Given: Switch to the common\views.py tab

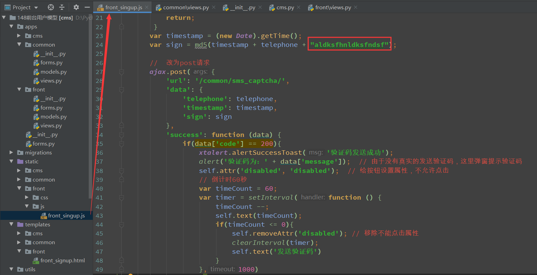Looking at the screenshot, I should point(186,7).
